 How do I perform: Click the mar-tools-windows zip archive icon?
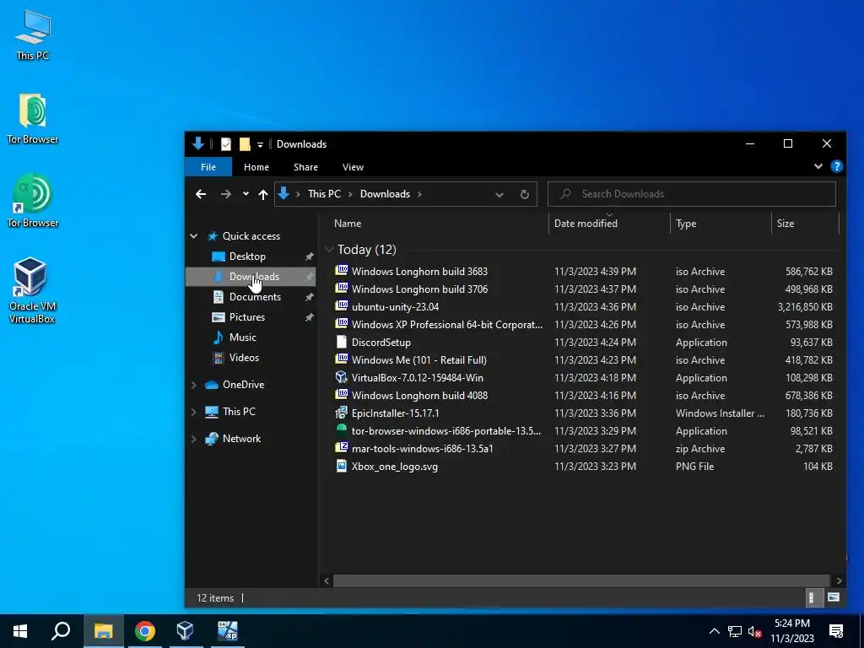[342, 448]
